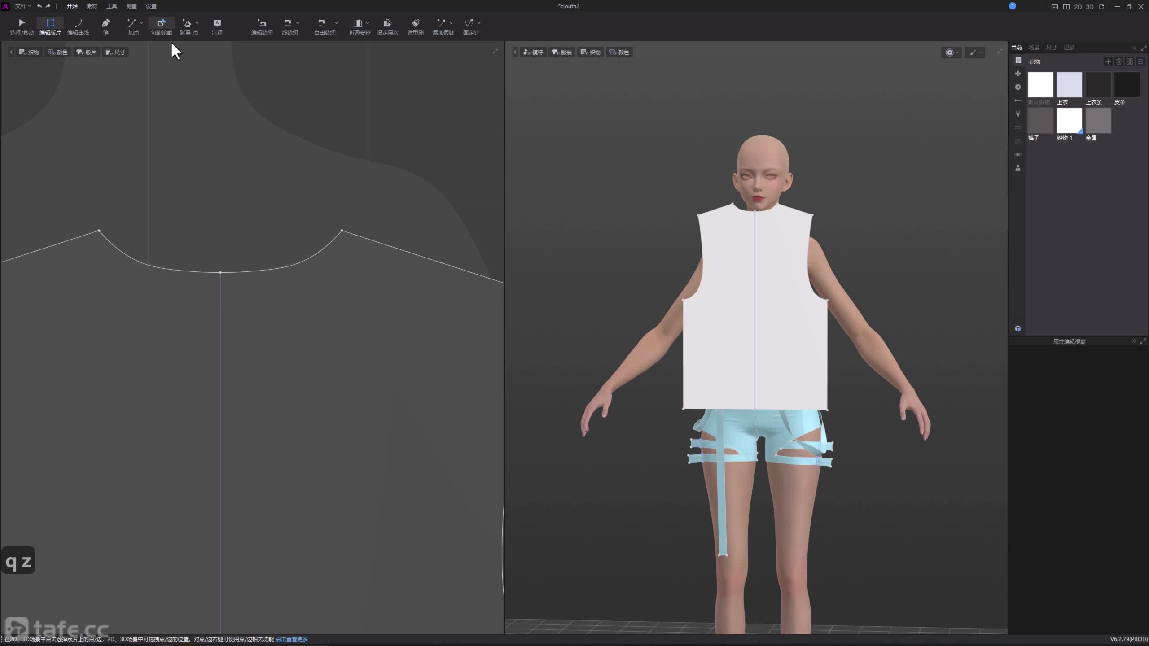Open the 开始 start ribbon tab
The width and height of the screenshot is (1149, 646).
pyautogui.click(x=72, y=6)
